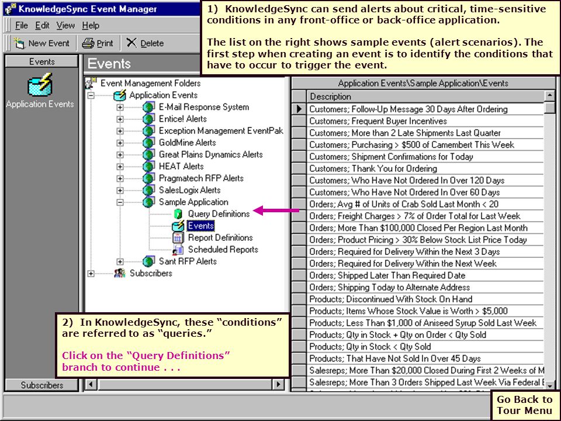Collapse the Sample Application node
This screenshot has width=561, height=421.
(x=120, y=202)
